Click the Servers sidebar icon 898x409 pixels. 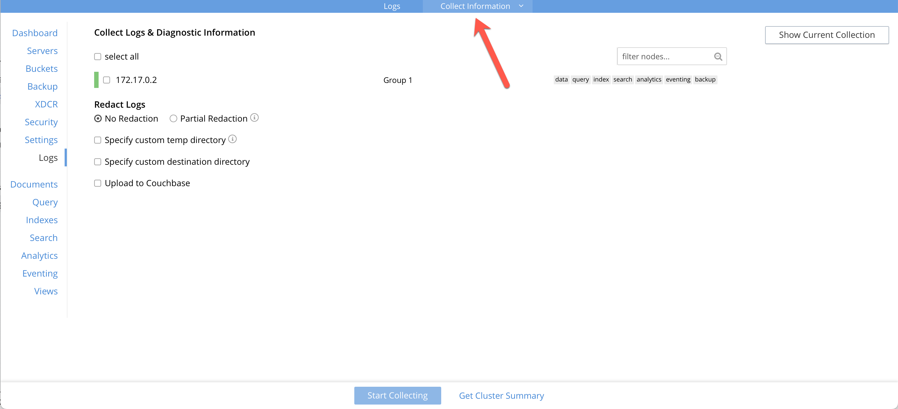point(41,51)
